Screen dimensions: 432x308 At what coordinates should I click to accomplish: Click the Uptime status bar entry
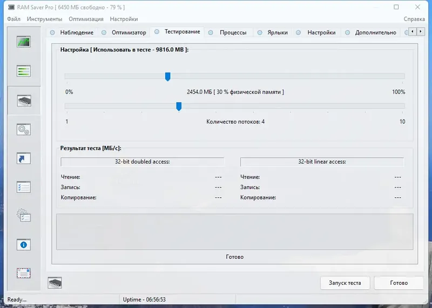pyautogui.click(x=144, y=299)
